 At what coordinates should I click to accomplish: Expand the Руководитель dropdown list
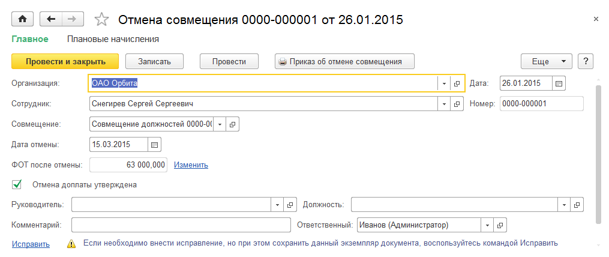pos(277,205)
